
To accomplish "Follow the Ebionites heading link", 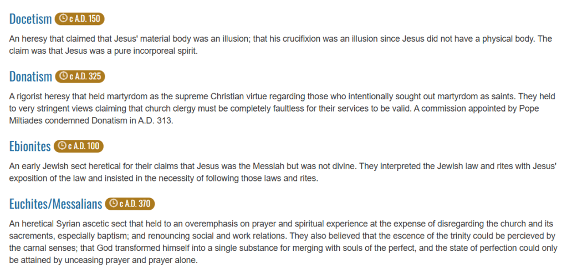I will click(x=30, y=146).
